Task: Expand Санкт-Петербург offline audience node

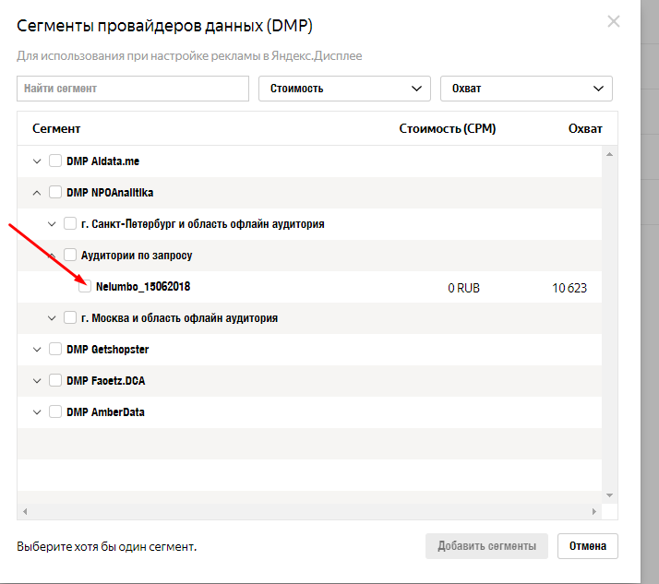Action: 52,224
